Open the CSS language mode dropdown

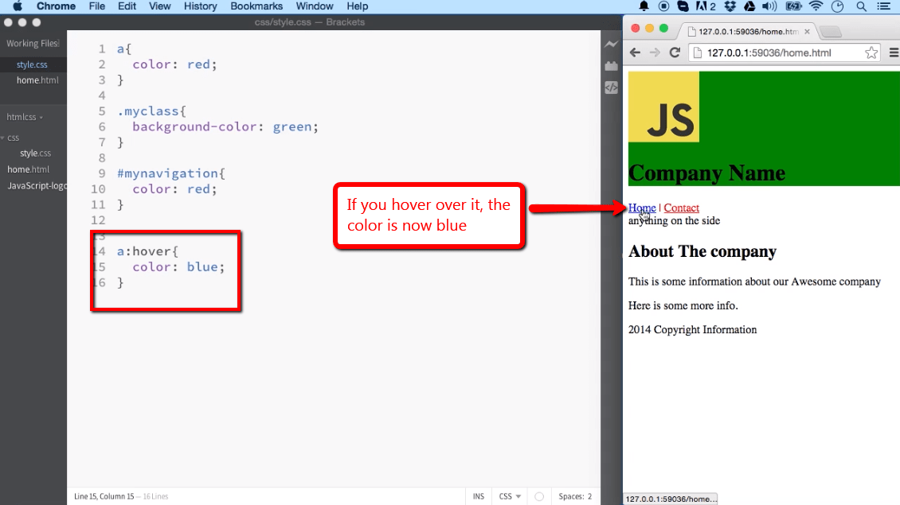[510, 496]
